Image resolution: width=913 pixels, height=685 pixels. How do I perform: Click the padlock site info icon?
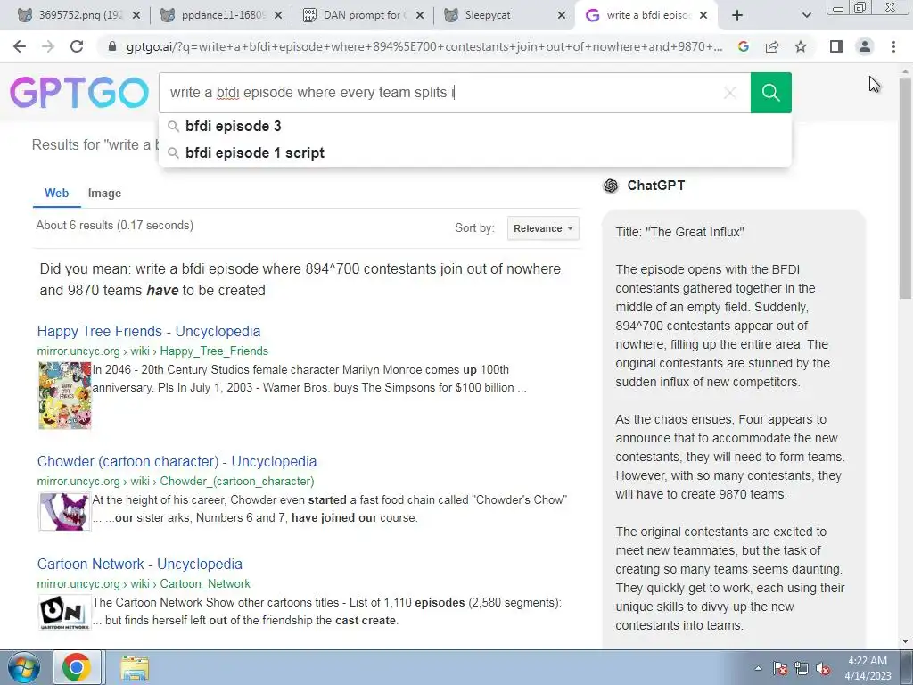(112, 46)
